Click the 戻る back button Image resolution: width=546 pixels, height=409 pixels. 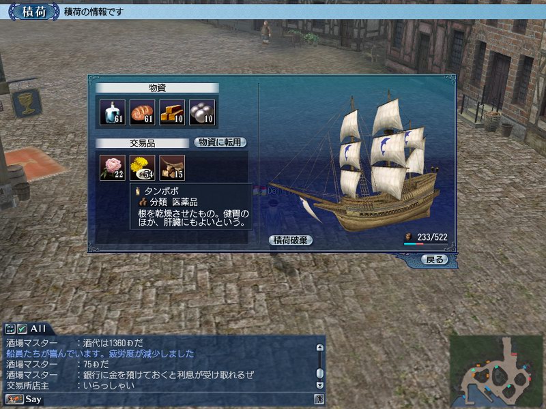coord(435,260)
